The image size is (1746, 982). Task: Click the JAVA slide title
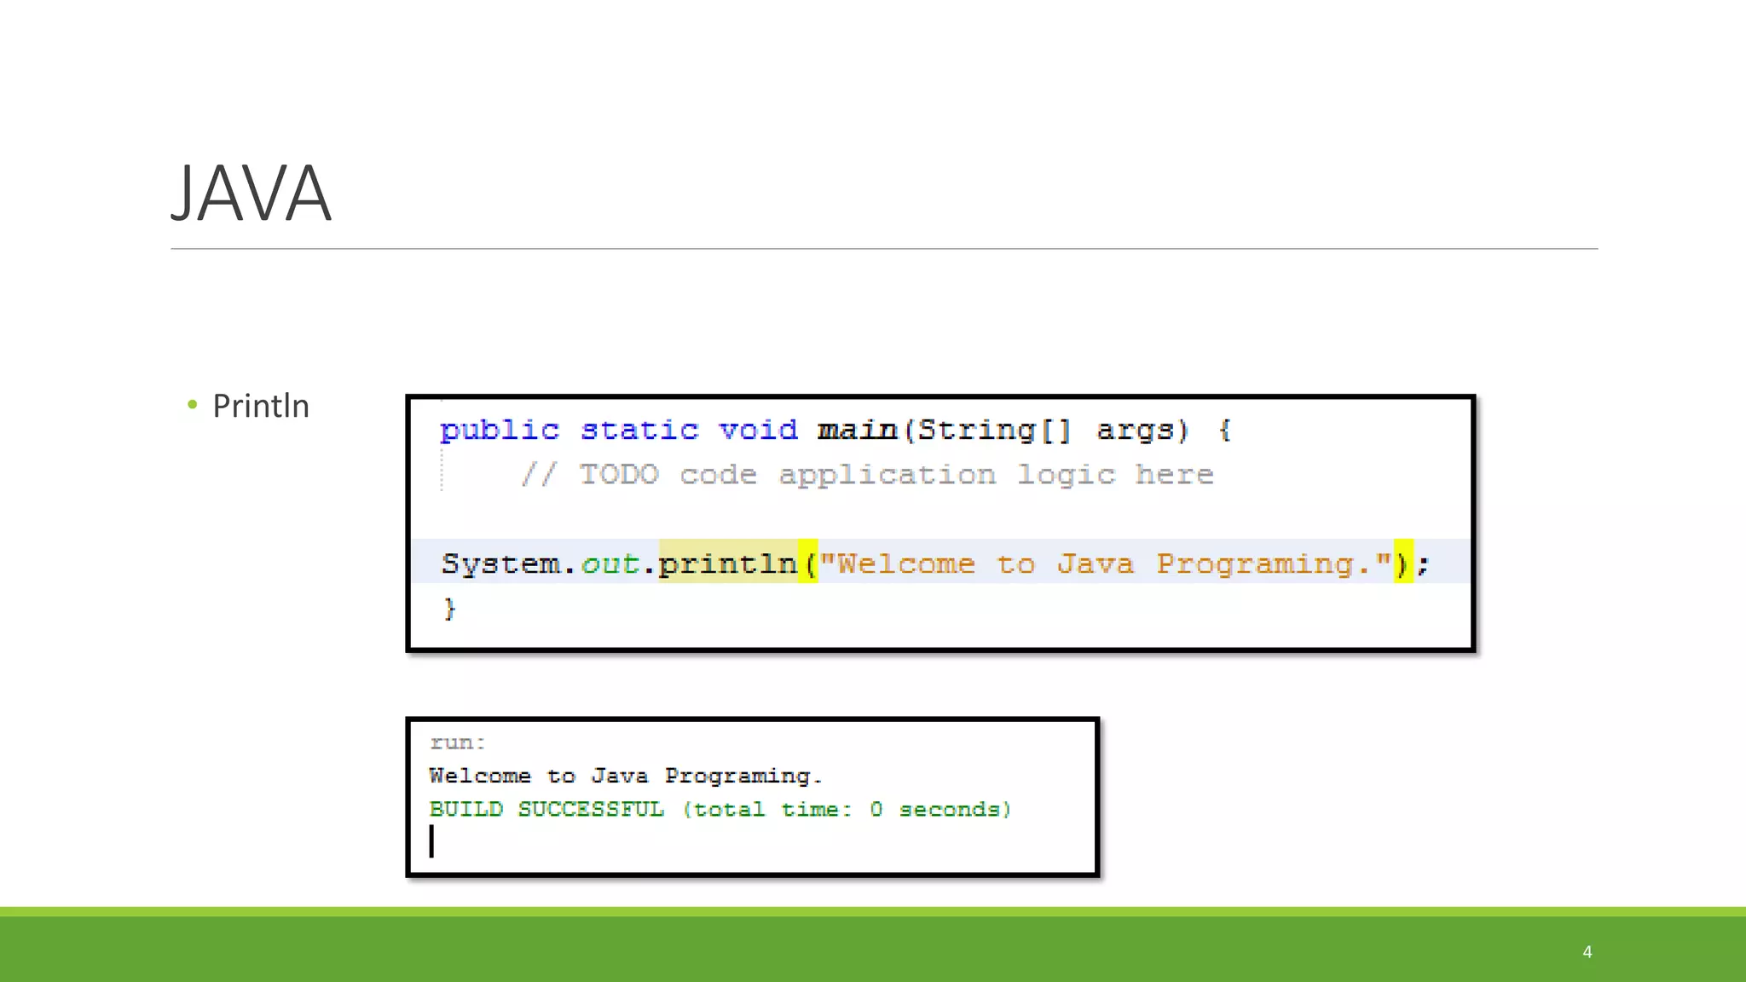pyautogui.click(x=251, y=194)
